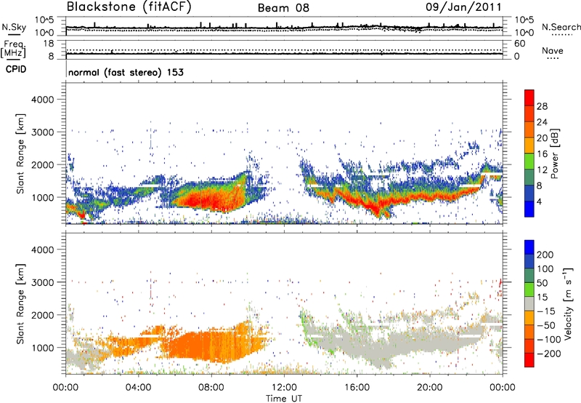
Task: Click the '12:00' time tick label
Action: (x=284, y=388)
